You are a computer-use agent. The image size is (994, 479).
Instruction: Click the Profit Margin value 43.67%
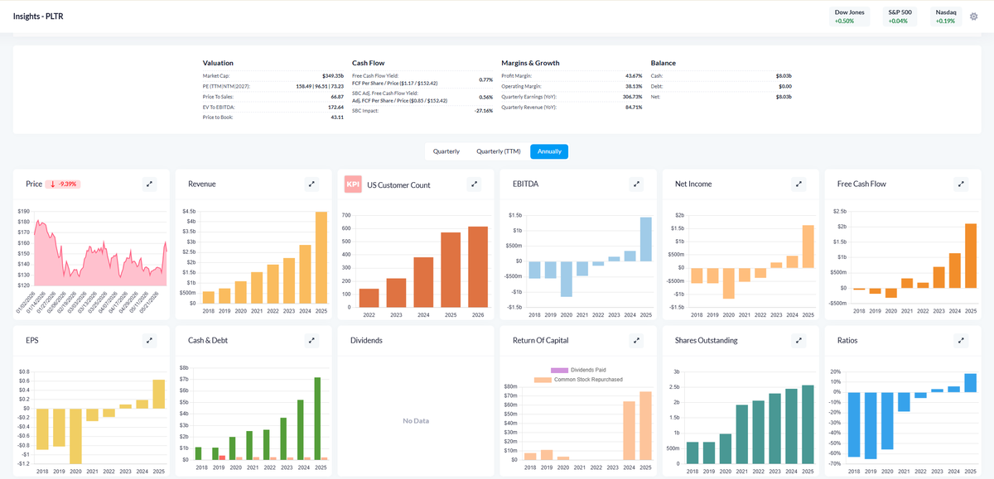(634, 75)
